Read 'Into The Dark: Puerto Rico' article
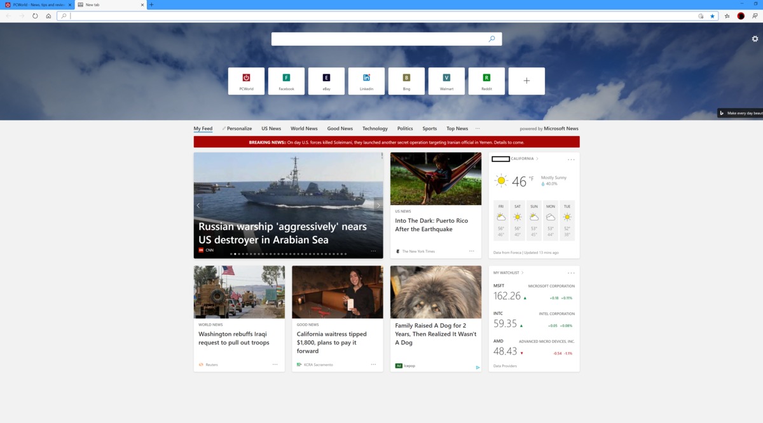The image size is (763, 423). click(x=432, y=225)
